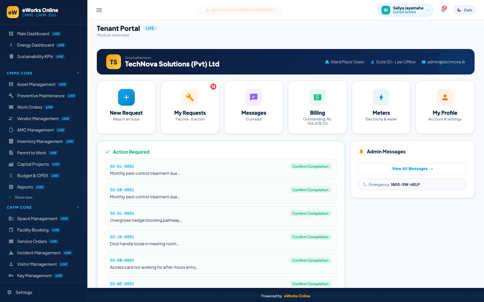Click the Energy Dashboard bolt icon
Viewport: 484px width, 302px height.
(11, 45)
